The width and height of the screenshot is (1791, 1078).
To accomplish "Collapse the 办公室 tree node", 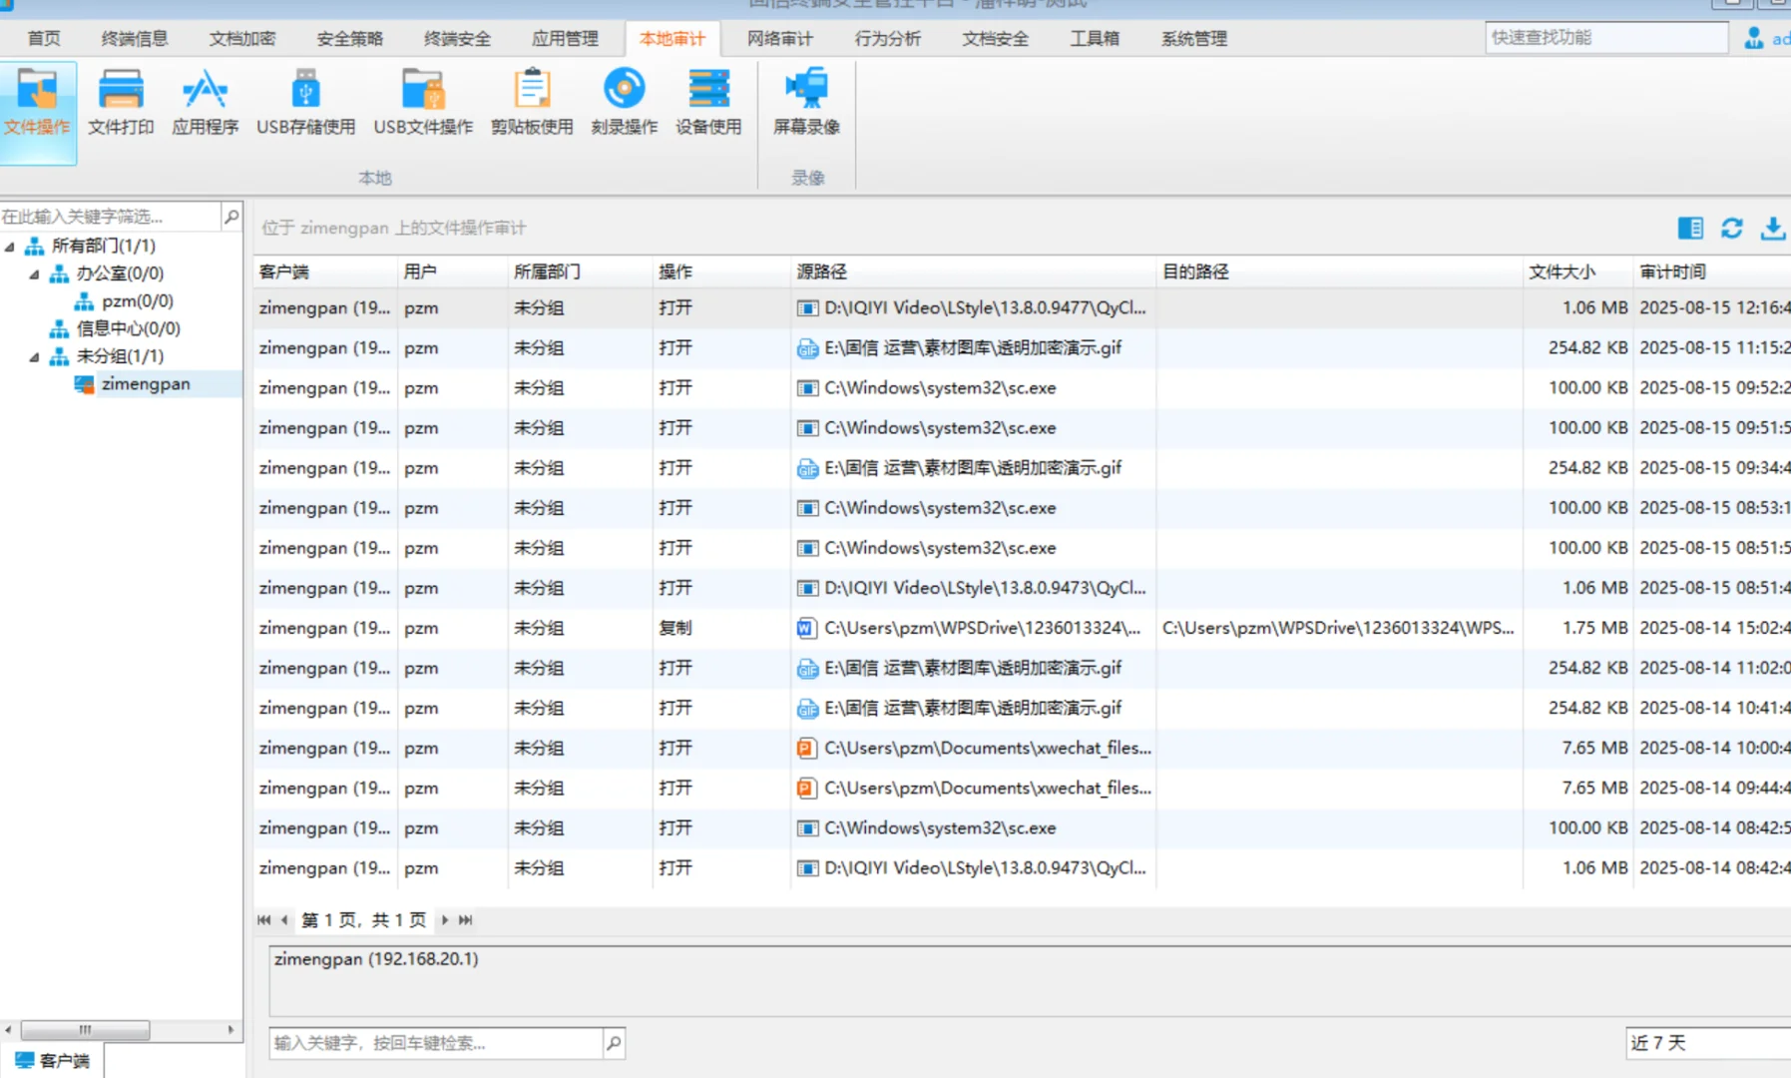I will (35, 273).
